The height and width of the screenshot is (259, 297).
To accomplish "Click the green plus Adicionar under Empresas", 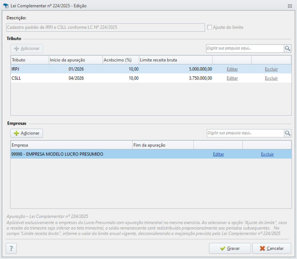I will point(27,133).
